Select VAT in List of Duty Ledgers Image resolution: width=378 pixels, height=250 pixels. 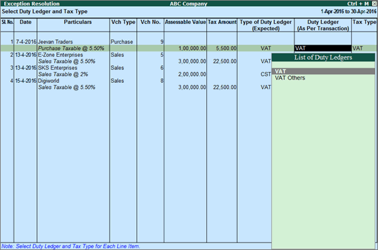[323, 71]
